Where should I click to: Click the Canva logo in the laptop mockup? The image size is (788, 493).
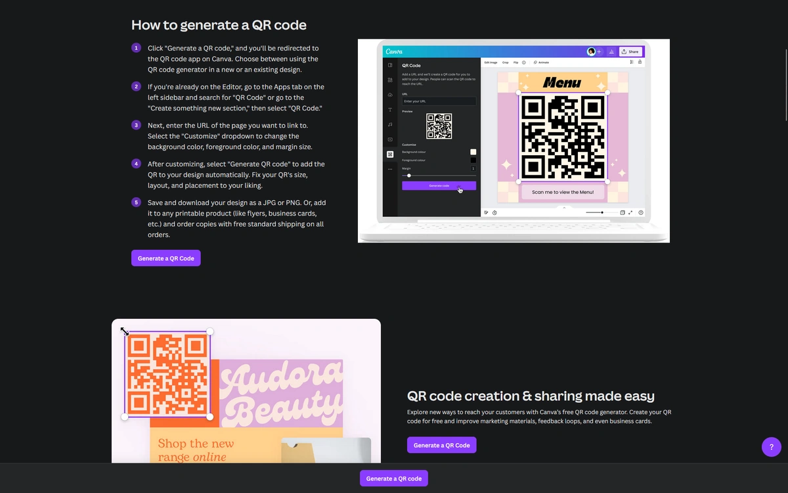pyautogui.click(x=394, y=51)
